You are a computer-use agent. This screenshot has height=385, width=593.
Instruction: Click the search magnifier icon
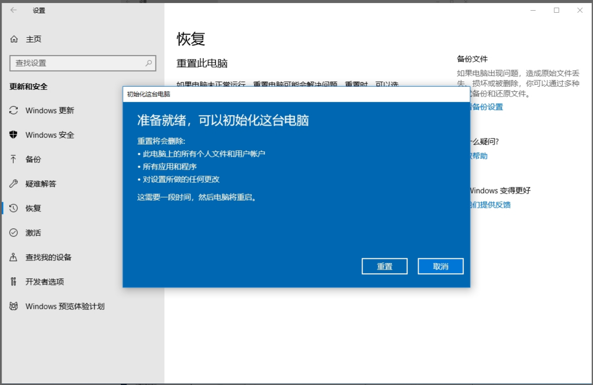click(x=147, y=63)
